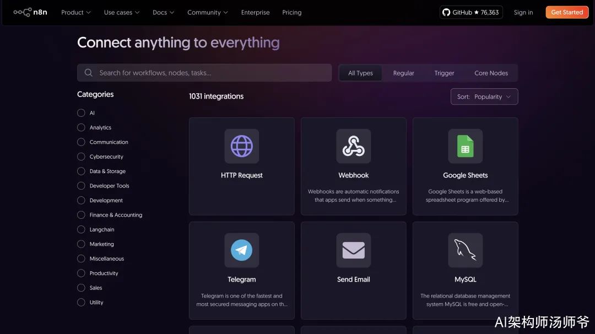Open the Google Sheets icon
595x334 pixels.
(x=465, y=146)
